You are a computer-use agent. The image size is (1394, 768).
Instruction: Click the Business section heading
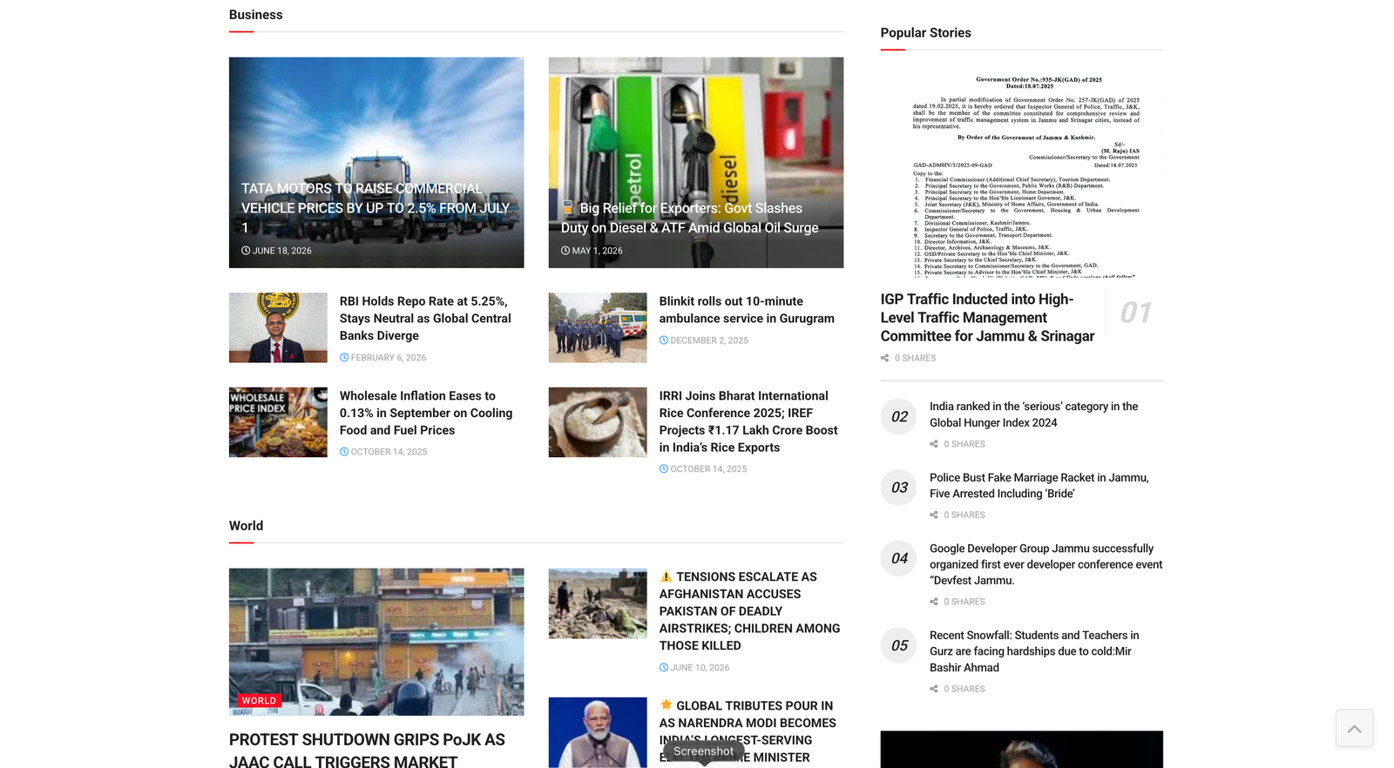tap(256, 15)
